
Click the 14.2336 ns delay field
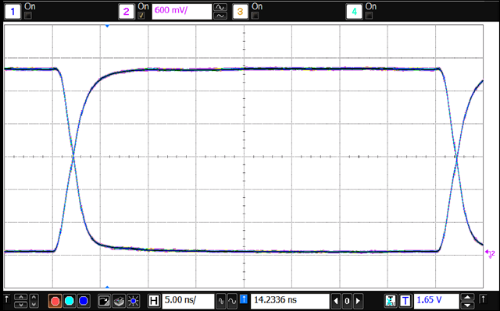pyautogui.click(x=290, y=301)
